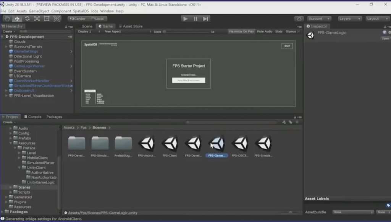Click the search by type icon

coord(284,122)
